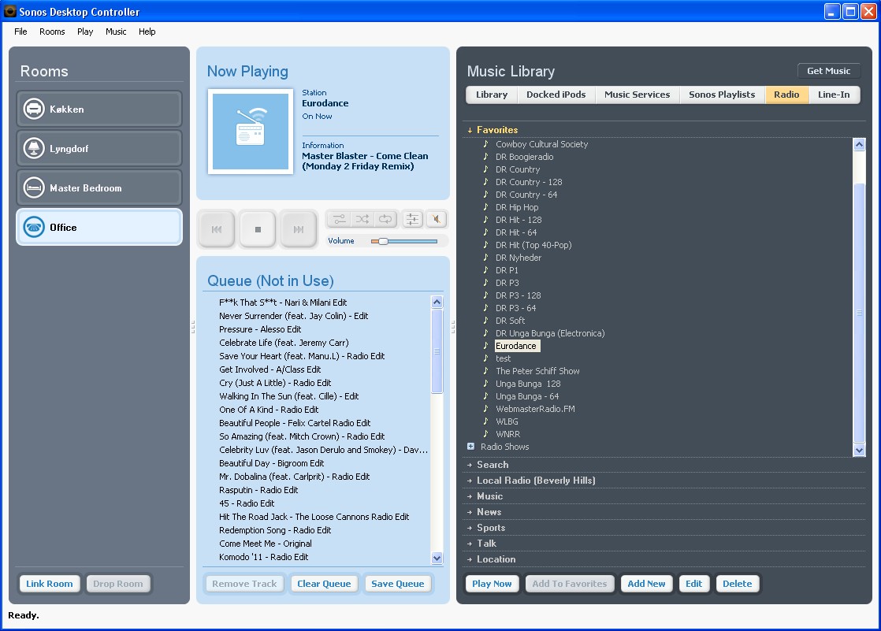
Task: Click the Lyngdorf lamp icon
Action: click(34, 148)
